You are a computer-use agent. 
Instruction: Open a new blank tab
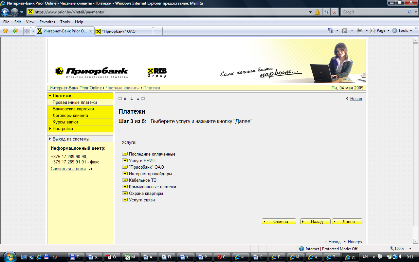click(158, 31)
